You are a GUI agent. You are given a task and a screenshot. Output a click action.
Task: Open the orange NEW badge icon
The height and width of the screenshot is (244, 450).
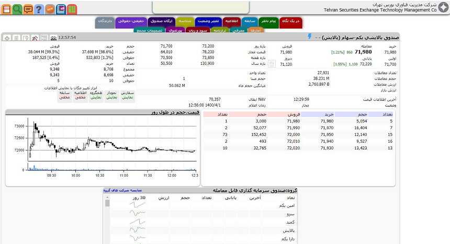pos(50,9)
